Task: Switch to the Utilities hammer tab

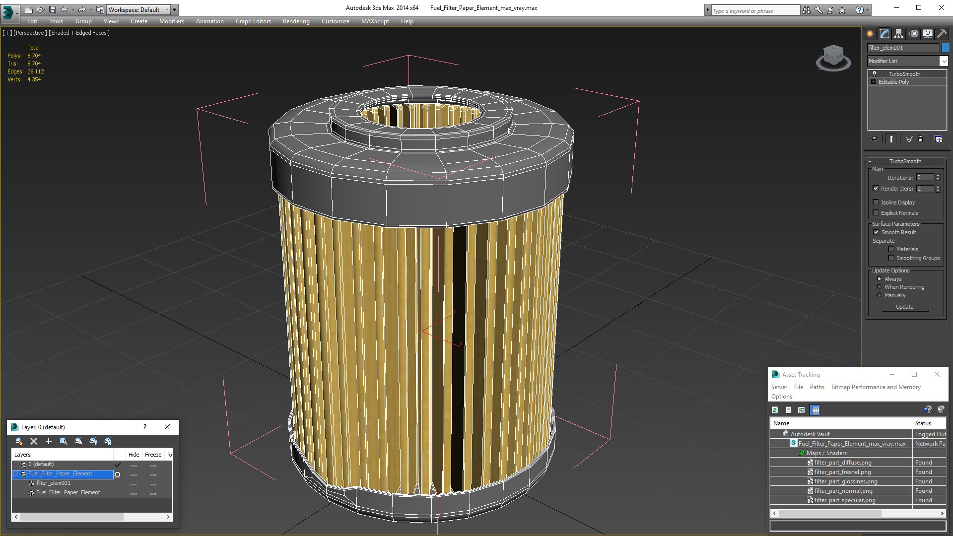Action: [x=942, y=34]
